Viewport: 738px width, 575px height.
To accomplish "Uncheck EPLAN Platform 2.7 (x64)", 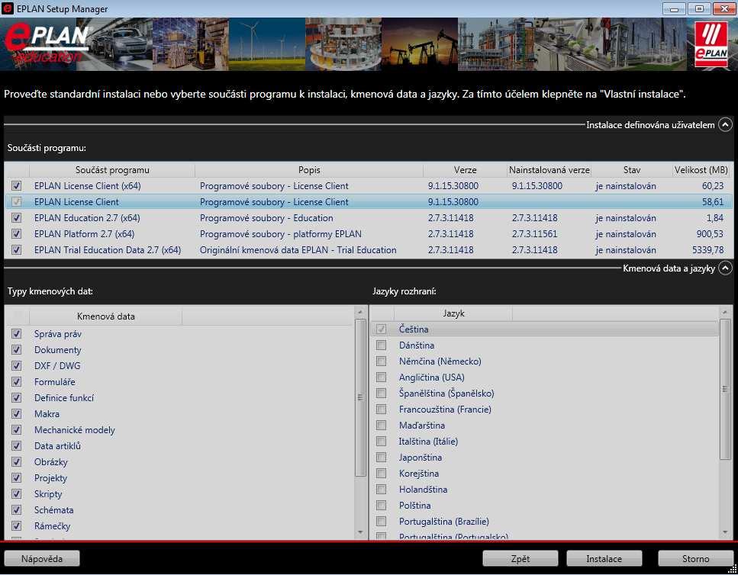I will (x=17, y=233).
